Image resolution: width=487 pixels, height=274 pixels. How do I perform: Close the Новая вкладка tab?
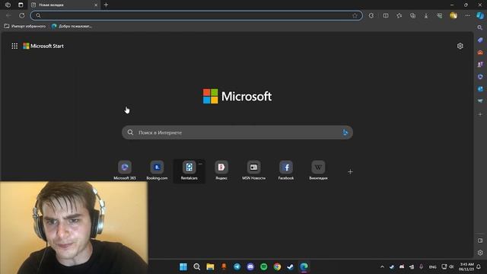click(96, 5)
